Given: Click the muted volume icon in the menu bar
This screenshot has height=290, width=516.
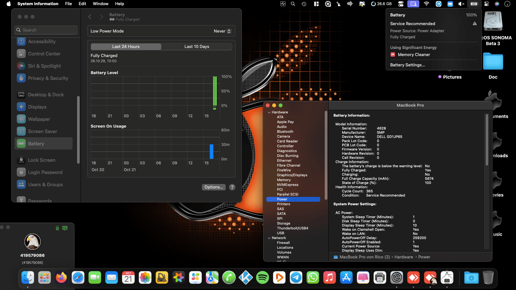Looking at the screenshot, I should coord(461,4).
